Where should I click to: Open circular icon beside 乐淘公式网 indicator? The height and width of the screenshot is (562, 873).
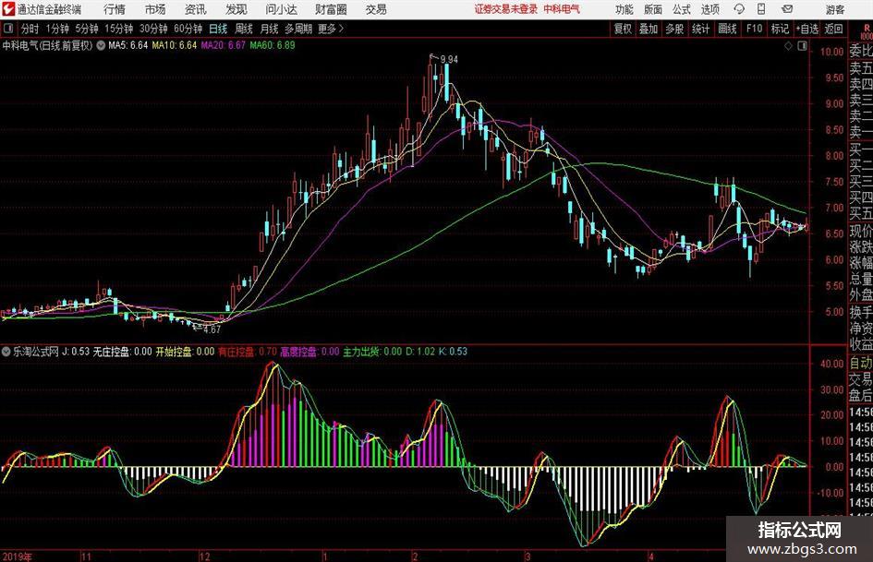(6, 351)
